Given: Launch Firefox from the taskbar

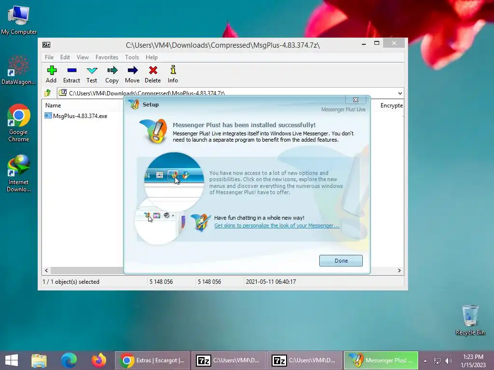Looking at the screenshot, I should pyautogui.click(x=98, y=360).
